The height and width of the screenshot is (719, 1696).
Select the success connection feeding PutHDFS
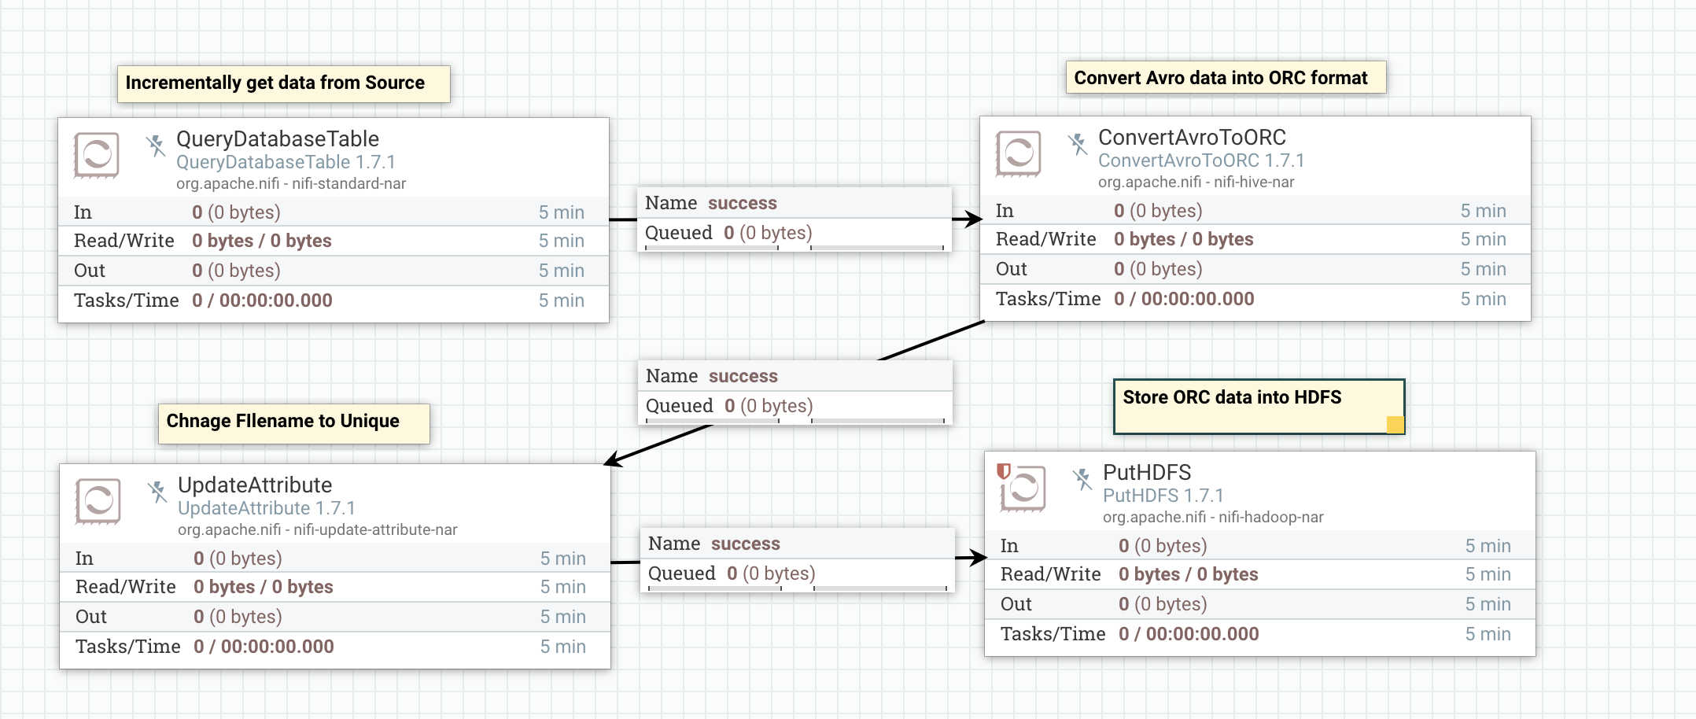796,559
